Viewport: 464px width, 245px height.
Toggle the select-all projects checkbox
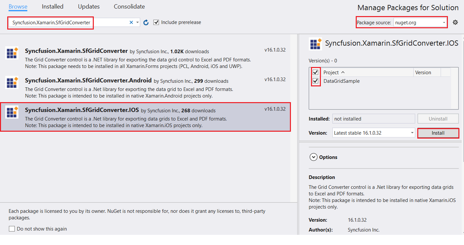(316, 72)
